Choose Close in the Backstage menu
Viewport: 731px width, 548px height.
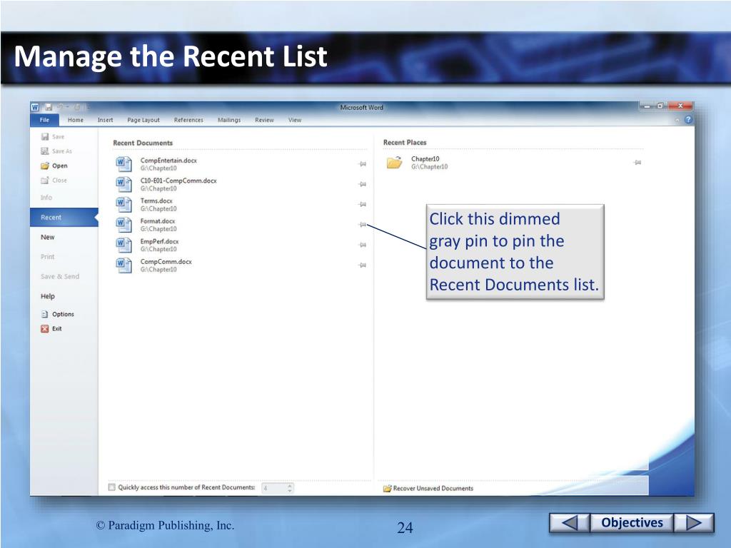pos(54,180)
